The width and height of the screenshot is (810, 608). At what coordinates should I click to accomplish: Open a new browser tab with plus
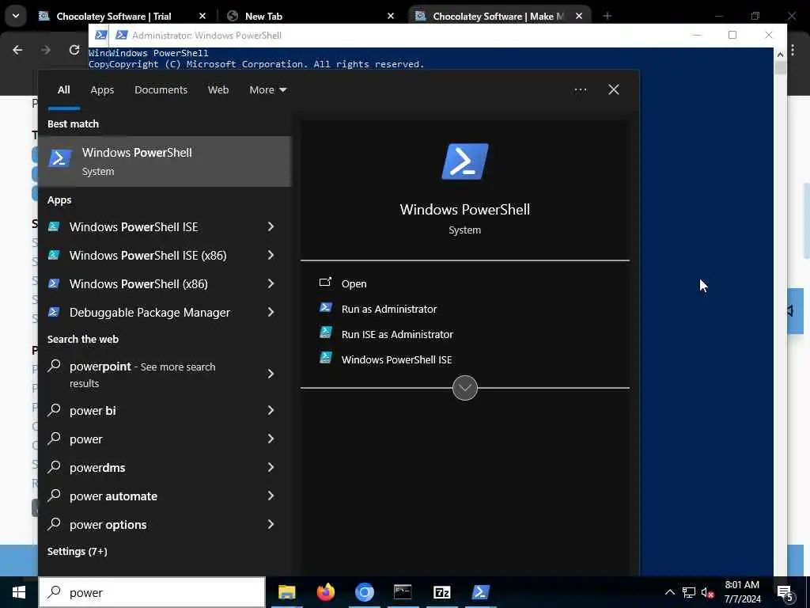pos(607,17)
